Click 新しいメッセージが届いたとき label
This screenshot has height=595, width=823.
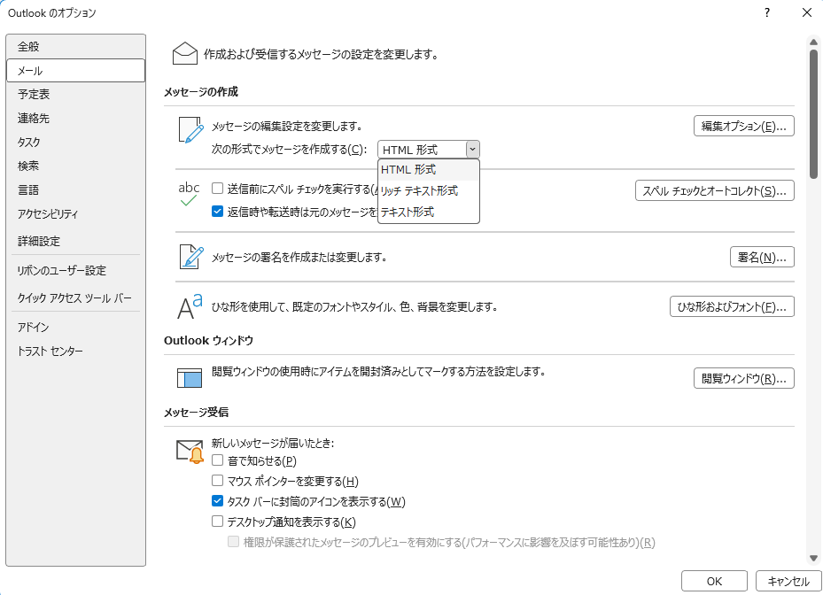pos(272,444)
